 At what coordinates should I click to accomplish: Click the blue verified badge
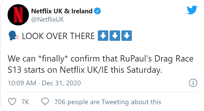click(98, 11)
